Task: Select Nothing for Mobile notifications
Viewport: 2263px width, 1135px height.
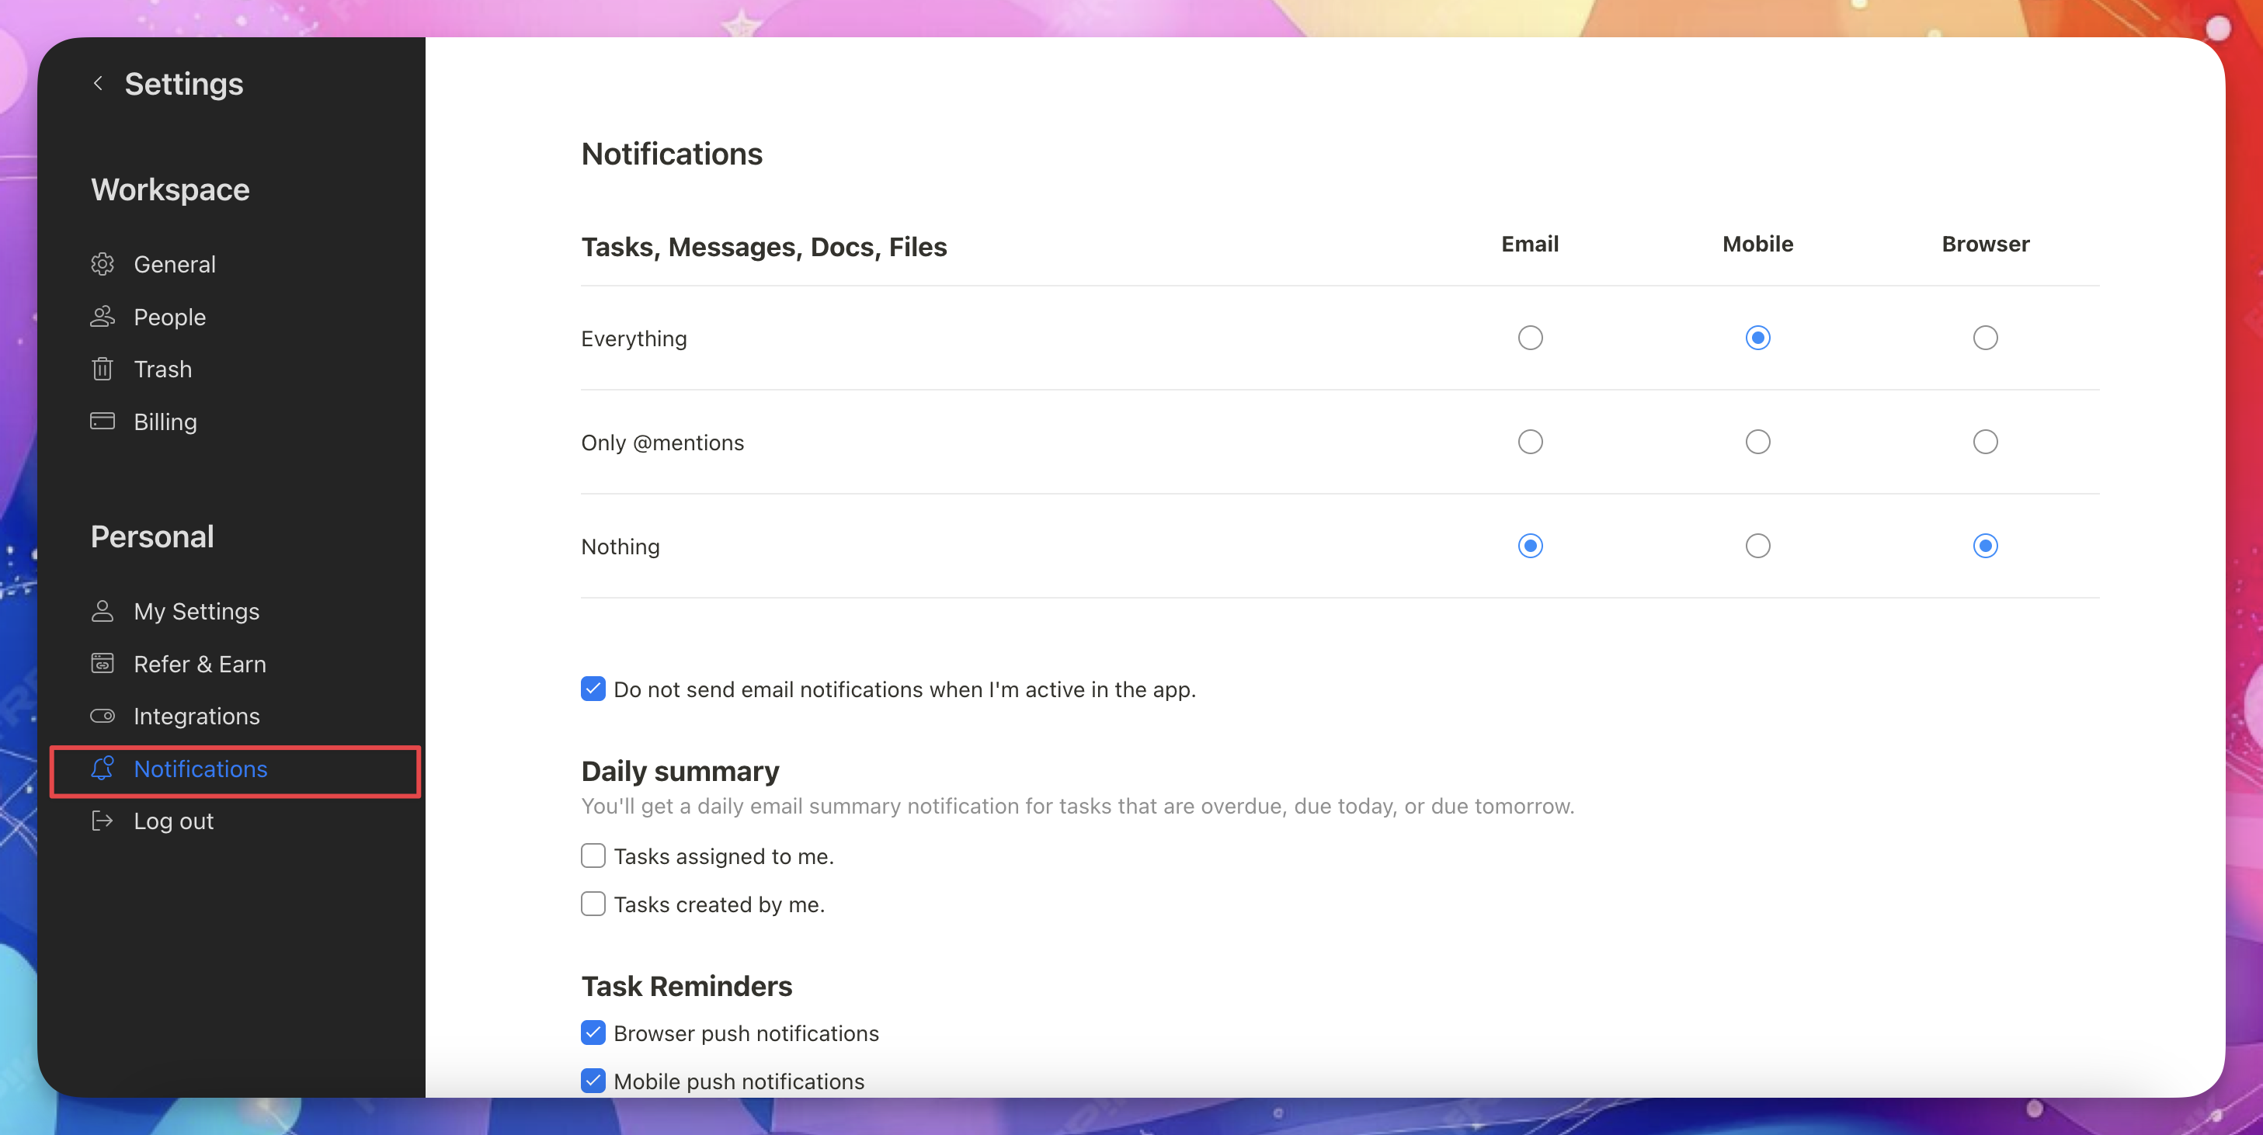Action: (1757, 547)
